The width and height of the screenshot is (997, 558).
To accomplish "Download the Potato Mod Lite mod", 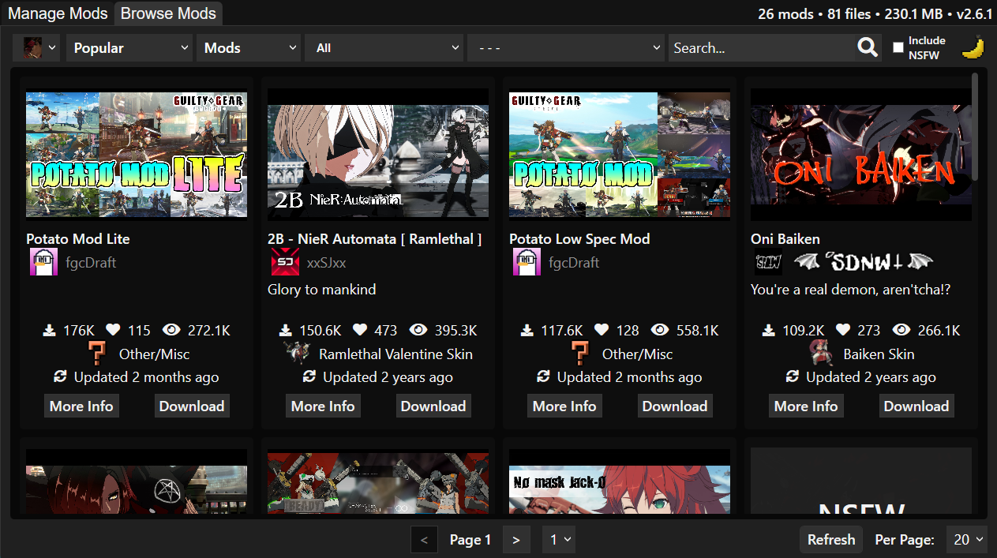I will click(x=192, y=406).
